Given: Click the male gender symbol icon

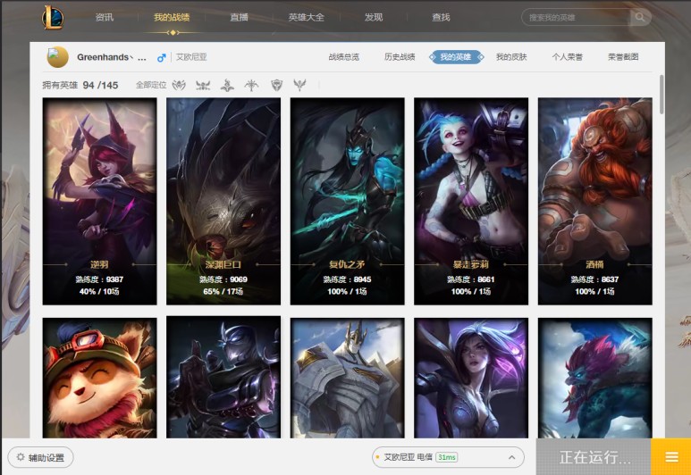Looking at the screenshot, I should 161,58.
